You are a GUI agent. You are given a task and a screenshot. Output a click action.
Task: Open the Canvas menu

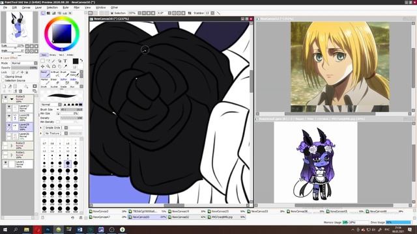26,8
